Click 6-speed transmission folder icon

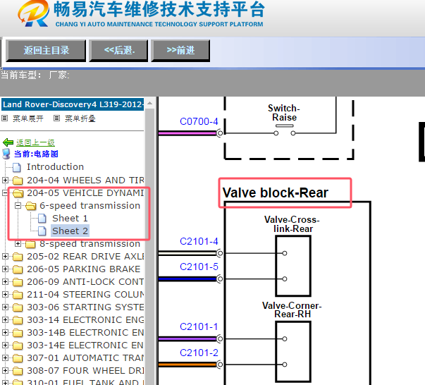point(30,206)
